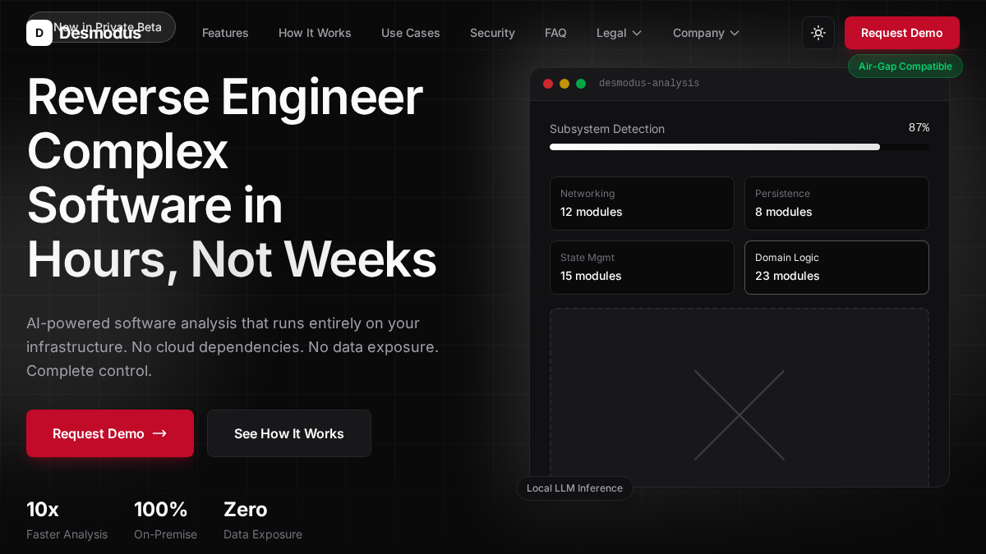Click the See How It Works button
This screenshot has height=554, width=986.
tap(289, 433)
